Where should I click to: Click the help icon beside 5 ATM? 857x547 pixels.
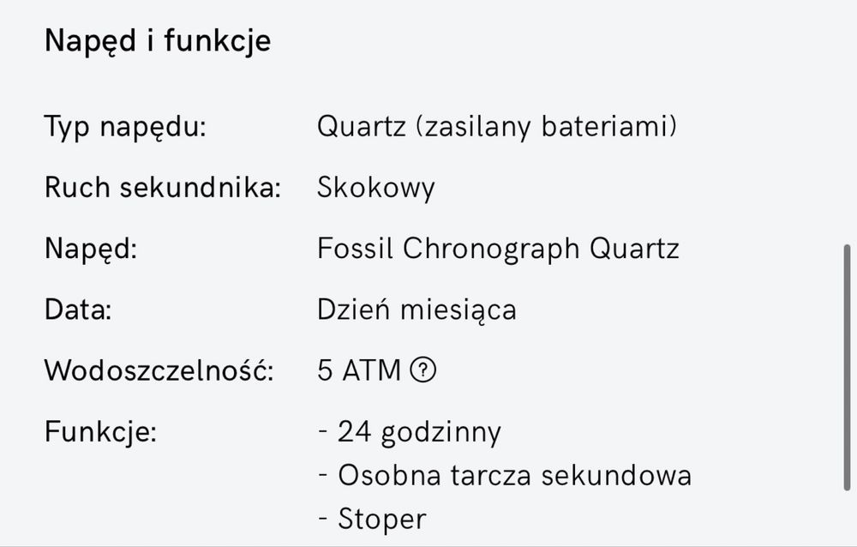423,370
